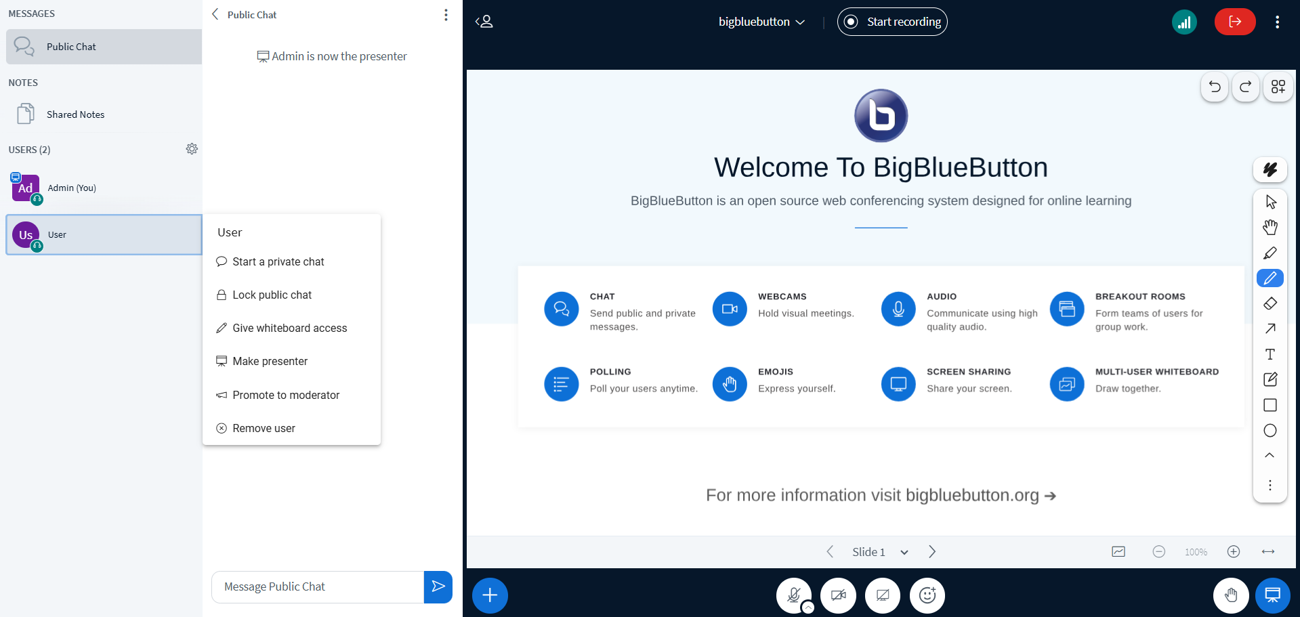This screenshot has width=1300, height=617.
Task: Toggle screen sharing button
Action: [883, 595]
